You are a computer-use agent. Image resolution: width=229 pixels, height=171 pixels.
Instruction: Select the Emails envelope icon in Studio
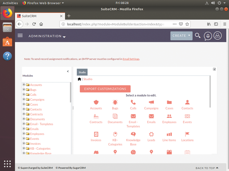(151, 116)
